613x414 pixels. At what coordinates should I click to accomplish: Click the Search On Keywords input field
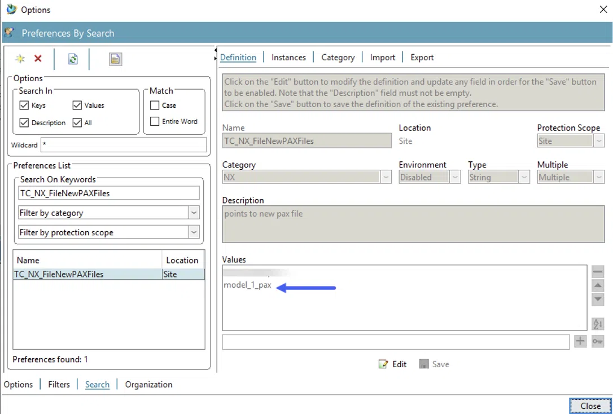(109, 193)
